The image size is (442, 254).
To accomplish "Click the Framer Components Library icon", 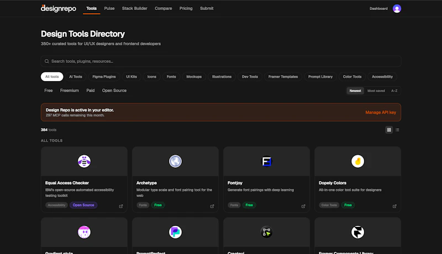I will (x=357, y=232).
